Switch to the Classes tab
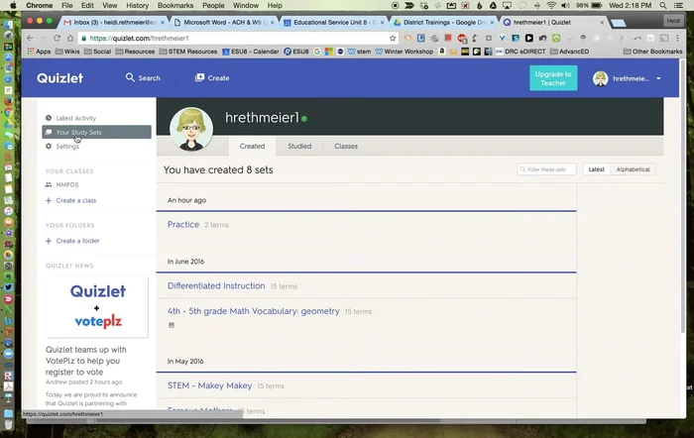 tap(346, 146)
